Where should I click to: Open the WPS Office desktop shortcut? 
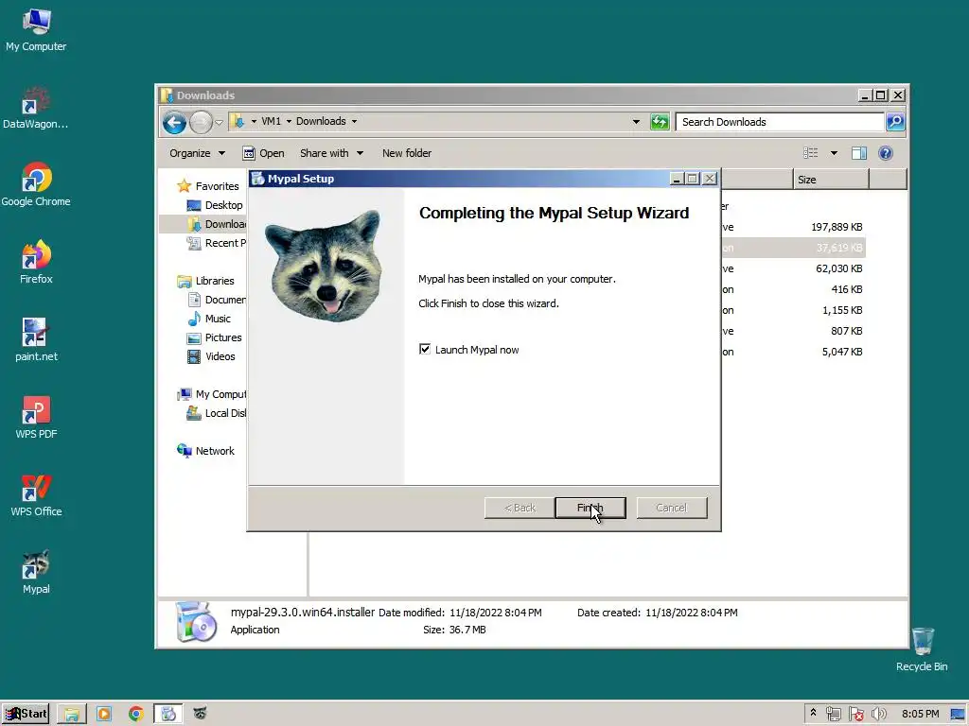point(36,495)
